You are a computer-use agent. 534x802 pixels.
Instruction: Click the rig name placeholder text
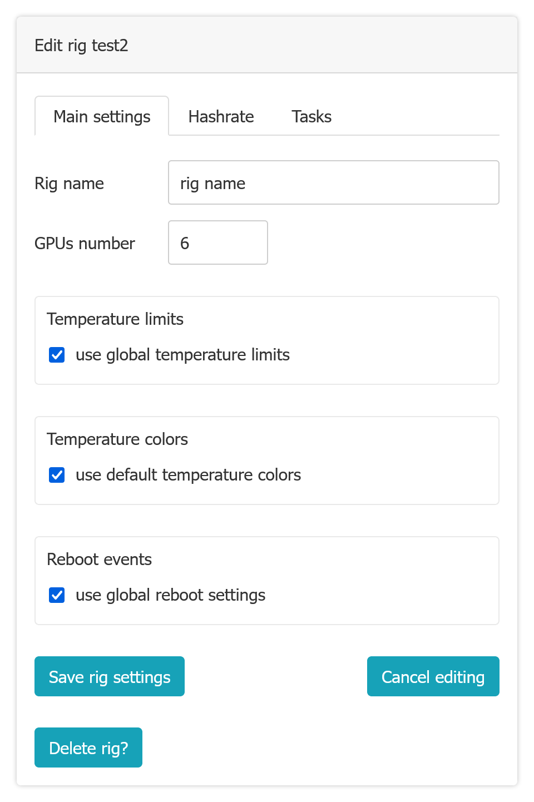pos(212,182)
